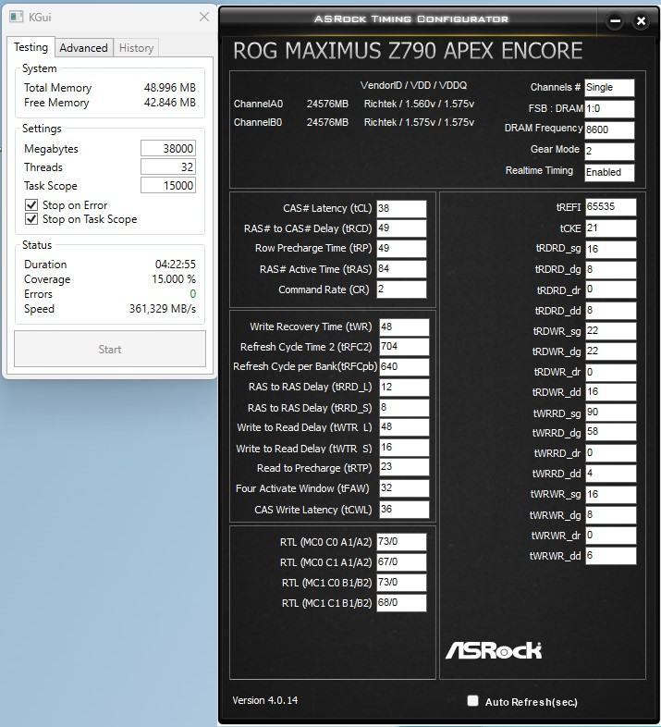Click the Four Activate Window (tFAW) field
Viewport: 661px width, 727px height.
tap(404, 488)
